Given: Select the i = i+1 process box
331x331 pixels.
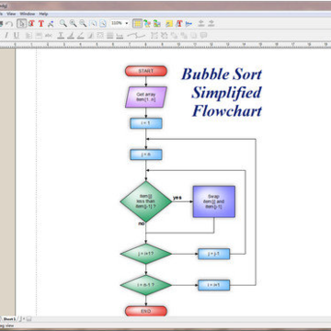Looking at the screenshot, I should 213,285.
